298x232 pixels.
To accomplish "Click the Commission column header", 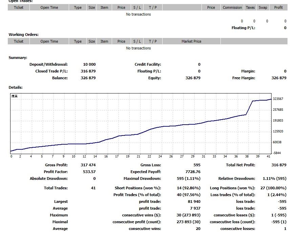I will (x=232, y=7).
